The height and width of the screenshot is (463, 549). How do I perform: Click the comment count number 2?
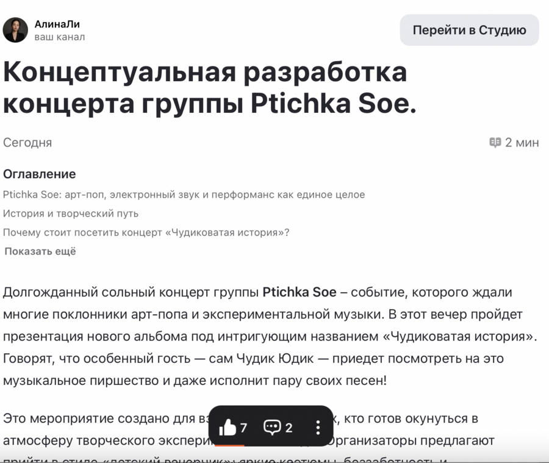pos(289,428)
